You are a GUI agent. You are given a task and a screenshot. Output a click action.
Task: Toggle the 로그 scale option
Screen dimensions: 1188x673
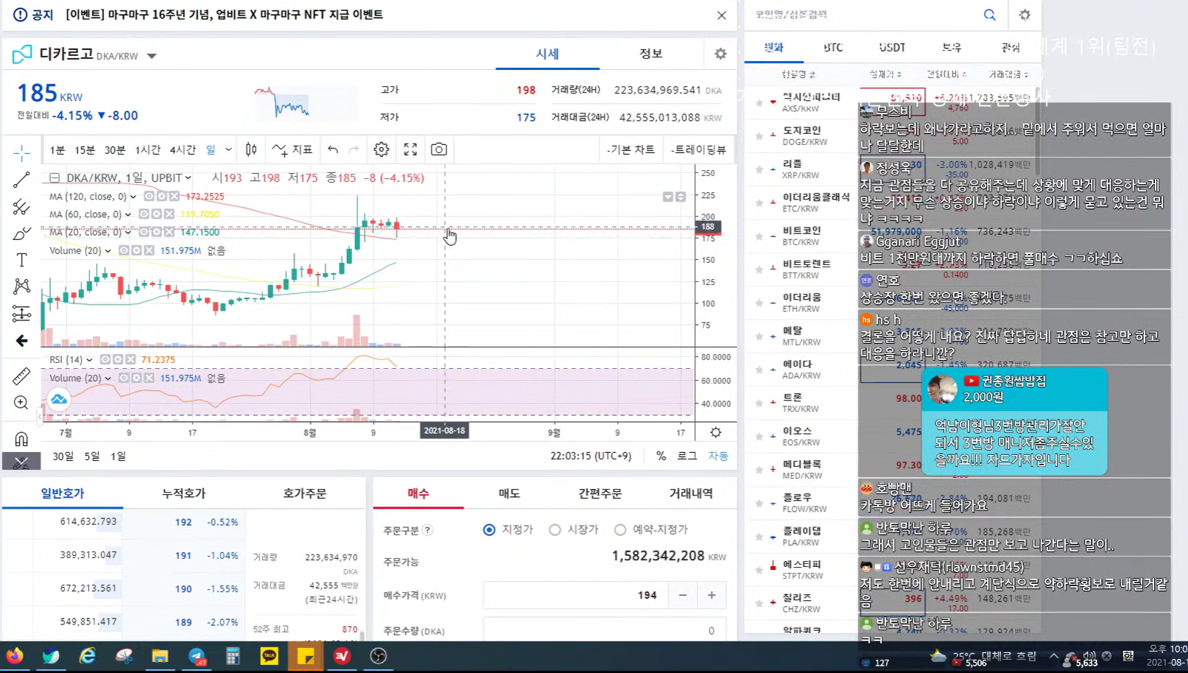(x=687, y=456)
